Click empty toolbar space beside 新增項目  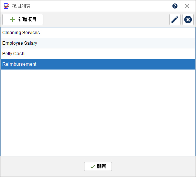106,20
